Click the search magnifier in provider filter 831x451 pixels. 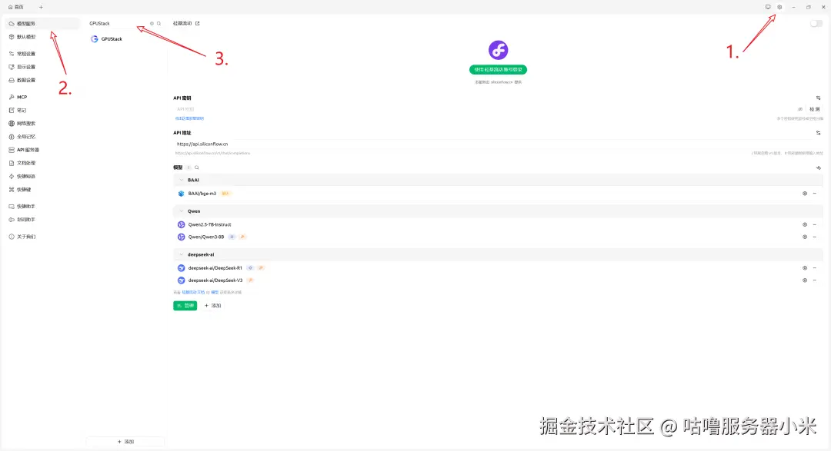[159, 23]
